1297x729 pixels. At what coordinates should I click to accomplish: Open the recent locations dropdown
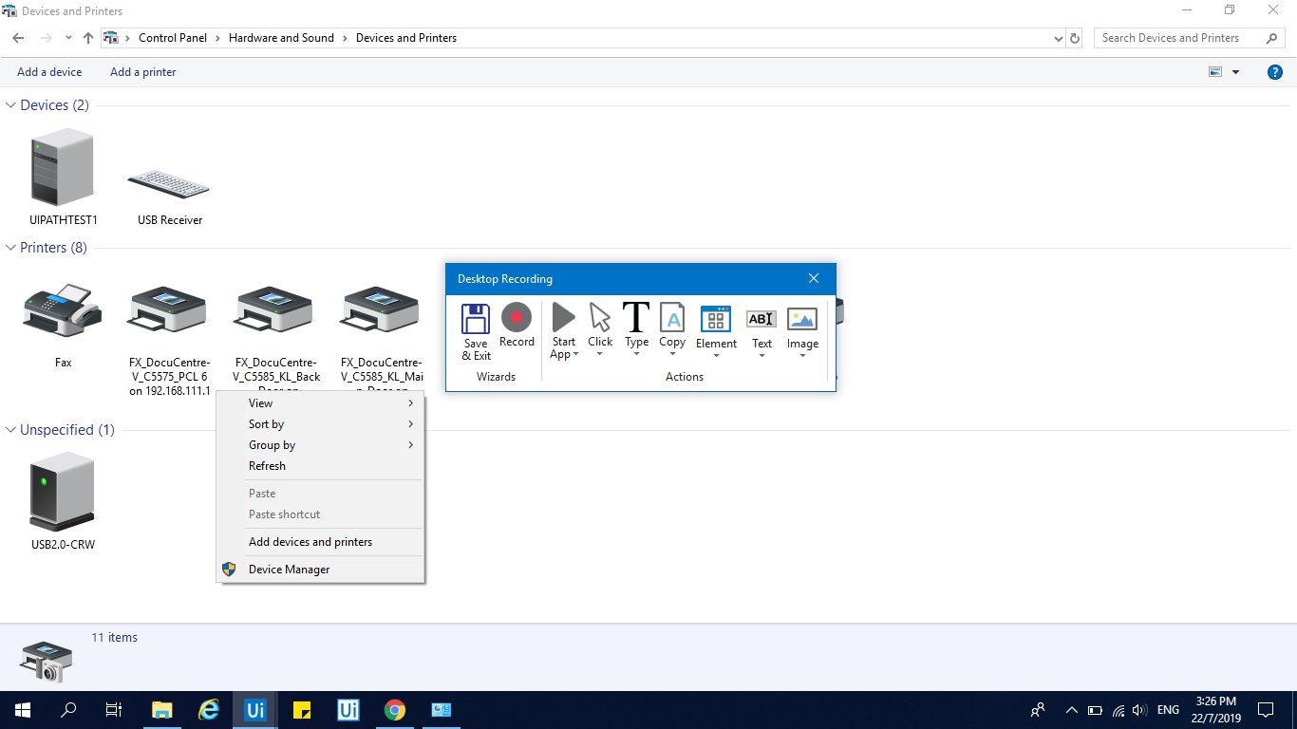(68, 38)
